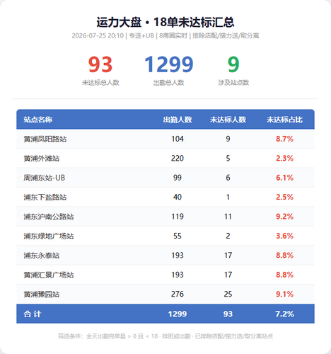Viewport: 331px width, 354px height.
Task: Select station name 浦东下盐路站
Action: pos(45,197)
